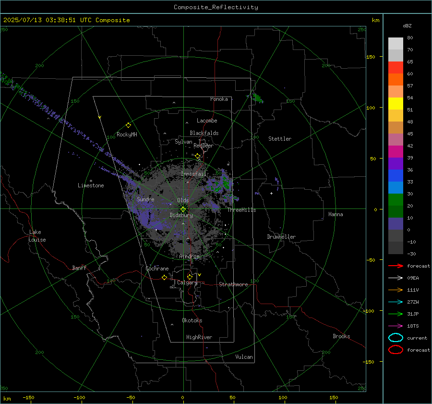Click the red forecast arrow in legend

pos(396,266)
